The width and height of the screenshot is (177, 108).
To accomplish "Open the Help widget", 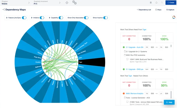I will click(169, 102).
